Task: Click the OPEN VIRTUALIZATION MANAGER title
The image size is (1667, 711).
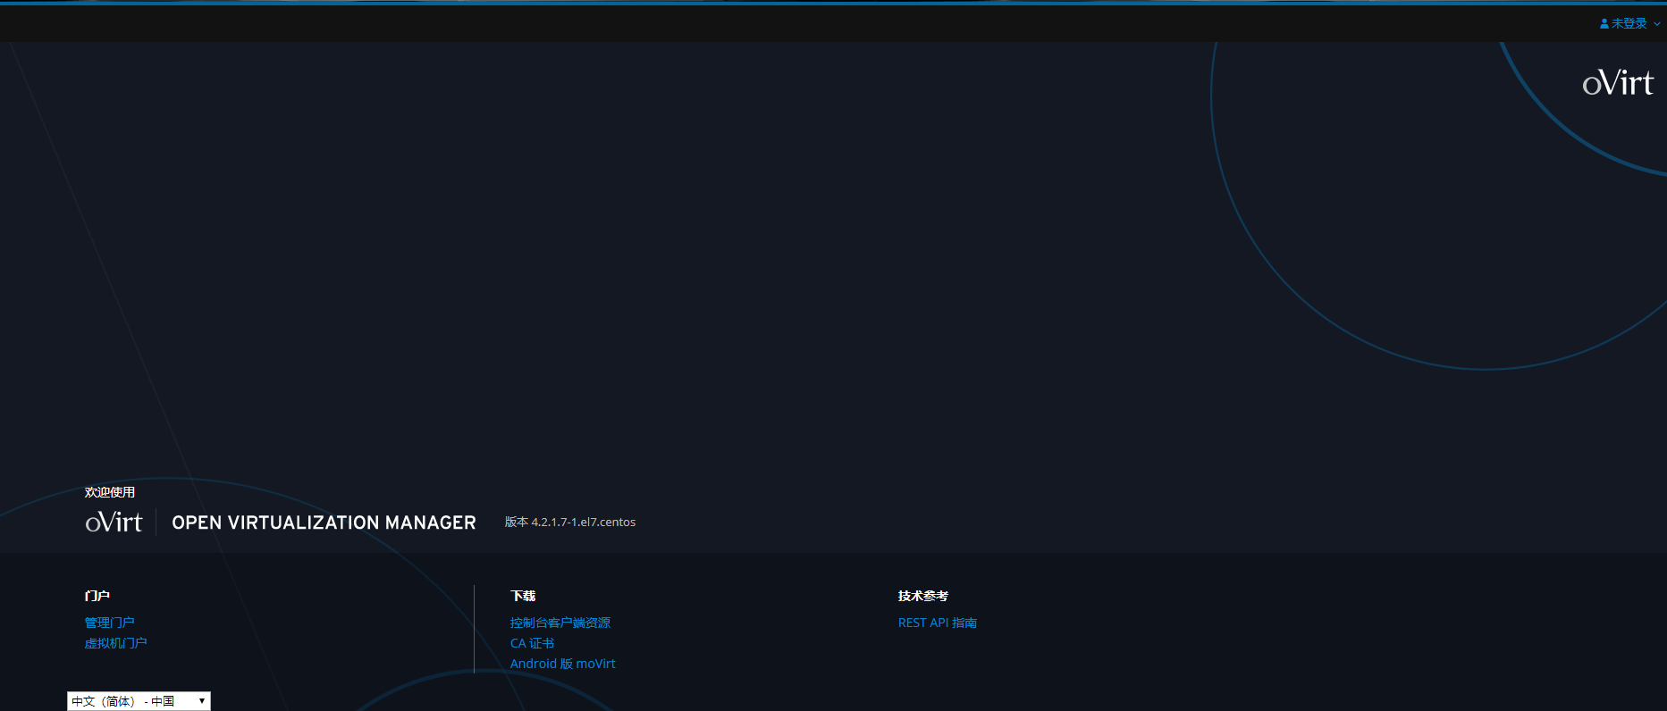Action: point(324,523)
